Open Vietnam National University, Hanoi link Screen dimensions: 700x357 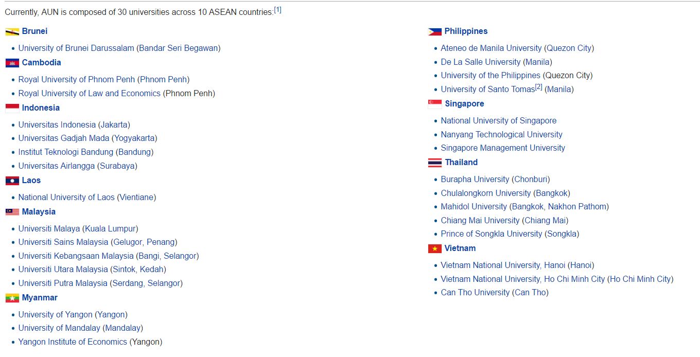pyautogui.click(x=503, y=265)
